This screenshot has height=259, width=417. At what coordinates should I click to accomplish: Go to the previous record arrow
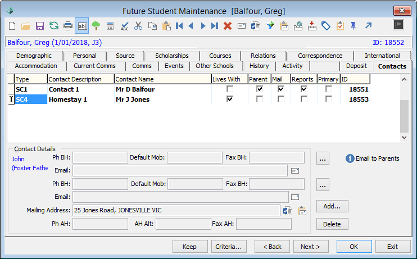coord(191,26)
